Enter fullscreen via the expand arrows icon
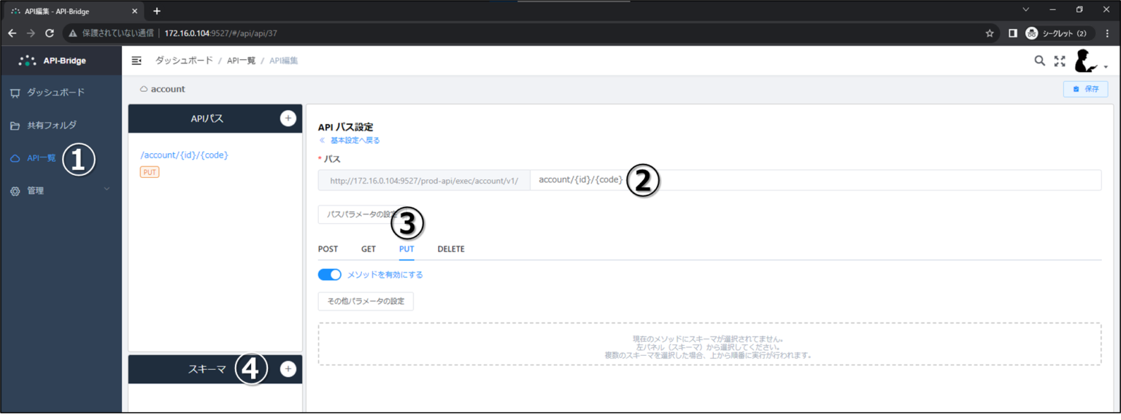Viewport: 1121px width, 420px height. (x=1059, y=61)
